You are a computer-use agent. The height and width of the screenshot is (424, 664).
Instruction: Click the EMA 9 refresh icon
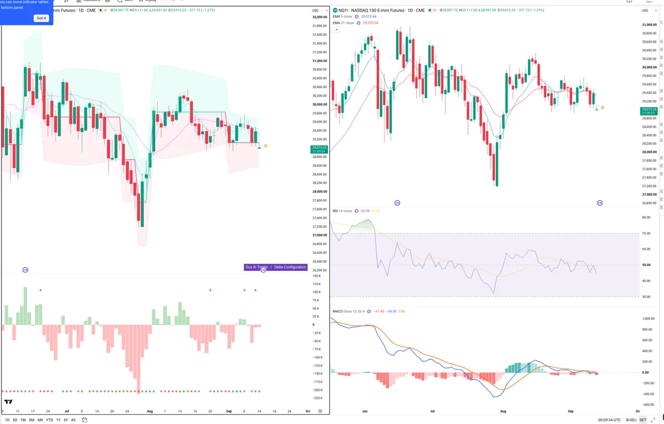click(x=357, y=17)
